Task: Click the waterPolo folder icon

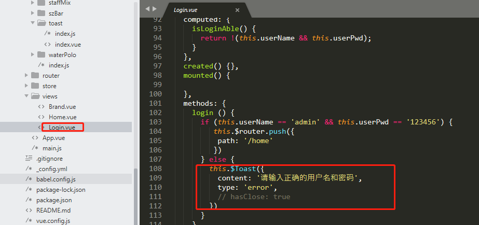Action: (x=41, y=54)
